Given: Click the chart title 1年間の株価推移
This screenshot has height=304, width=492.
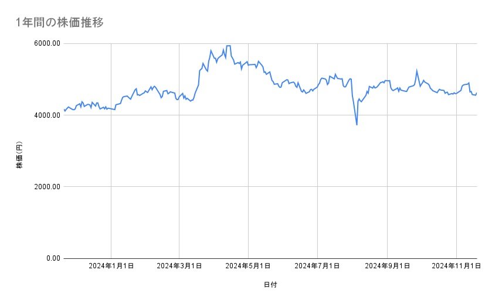Looking at the screenshot, I should click(x=60, y=22).
